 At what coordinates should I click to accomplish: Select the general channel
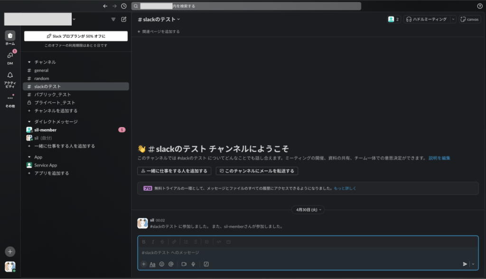[41, 70]
